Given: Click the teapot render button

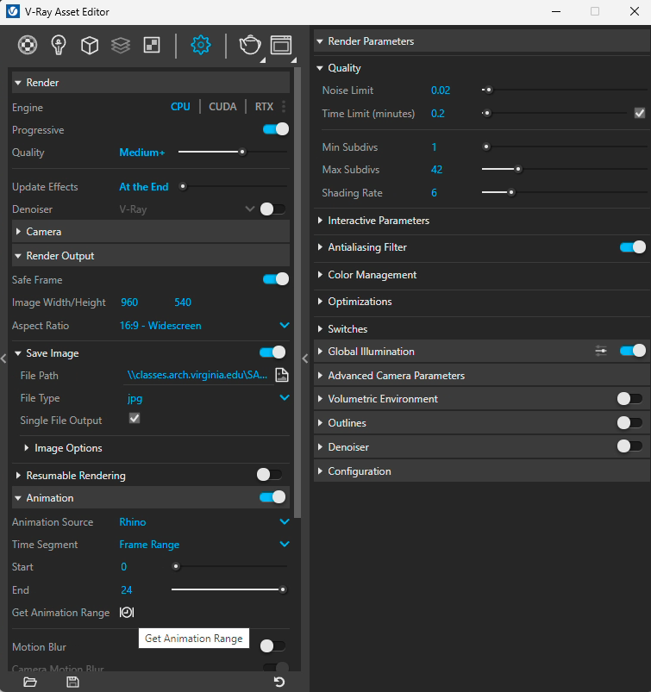Looking at the screenshot, I should [249, 46].
